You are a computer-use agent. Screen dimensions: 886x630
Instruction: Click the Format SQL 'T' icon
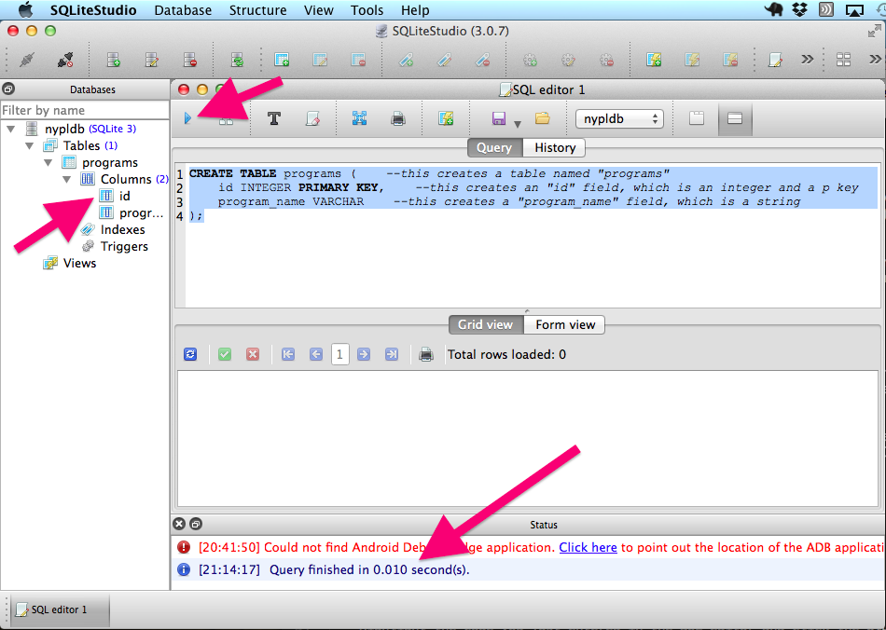pyautogui.click(x=274, y=119)
